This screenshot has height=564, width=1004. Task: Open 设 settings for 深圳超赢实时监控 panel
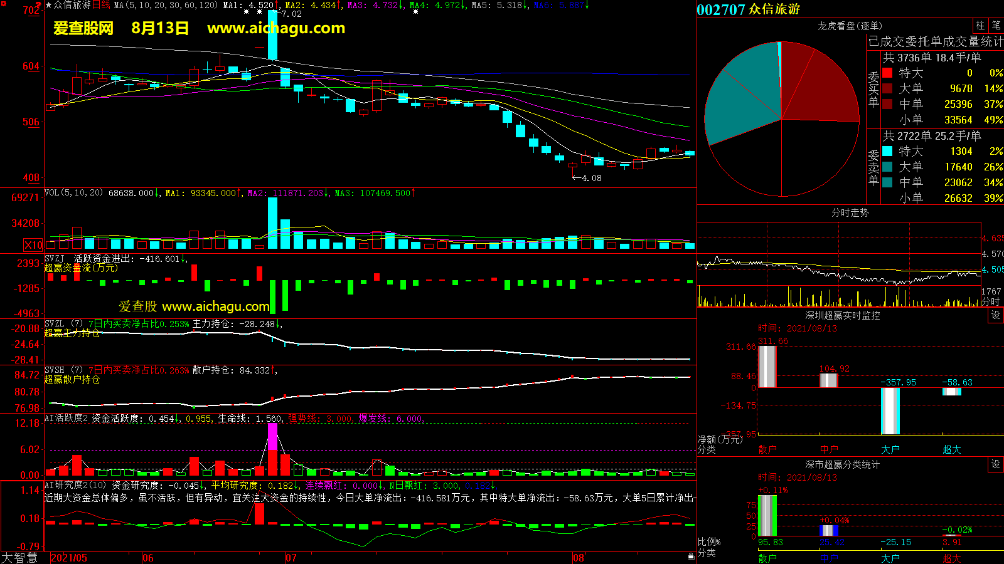(x=996, y=315)
